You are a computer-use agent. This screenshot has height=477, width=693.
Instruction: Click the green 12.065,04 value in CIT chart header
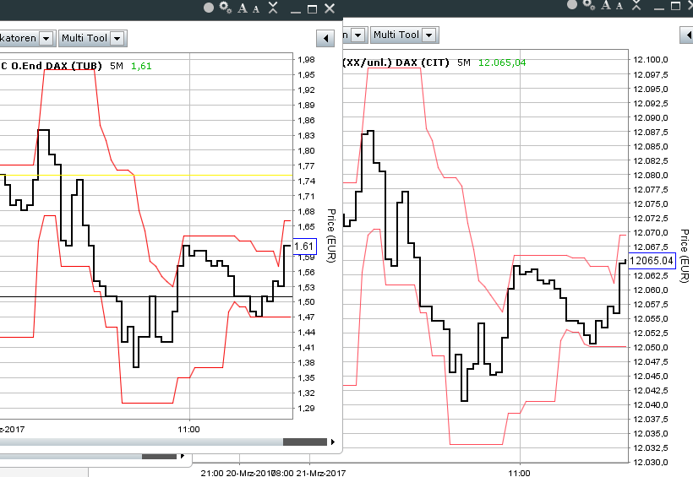coord(502,62)
